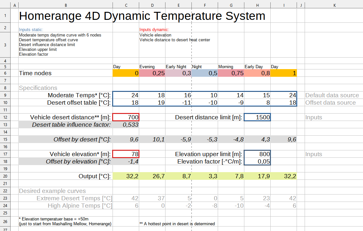The height and width of the screenshot is (231, 363).
Task: Click the 'Specifications' heading
Action: click(38, 88)
